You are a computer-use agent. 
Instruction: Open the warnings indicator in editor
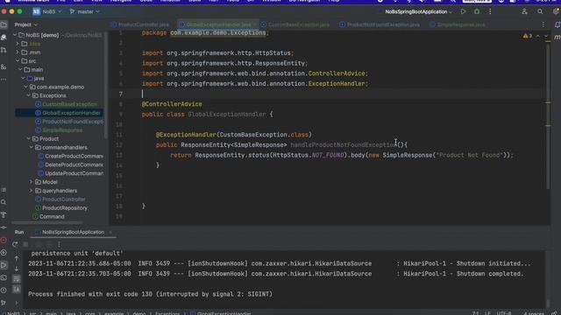(528, 36)
